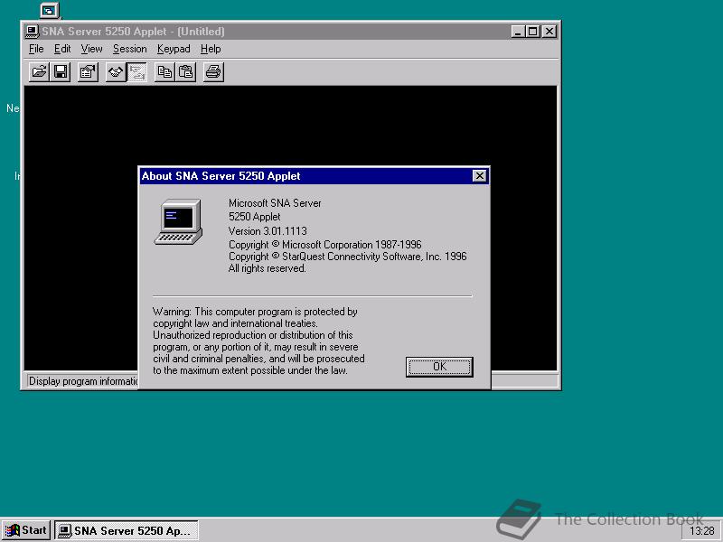Open the Edit menu
The height and width of the screenshot is (542, 723).
[x=62, y=49]
